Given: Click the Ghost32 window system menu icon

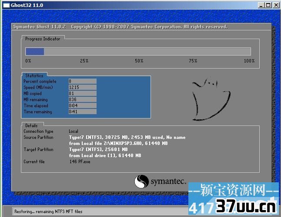Looking at the screenshot, I should coord(6,5).
